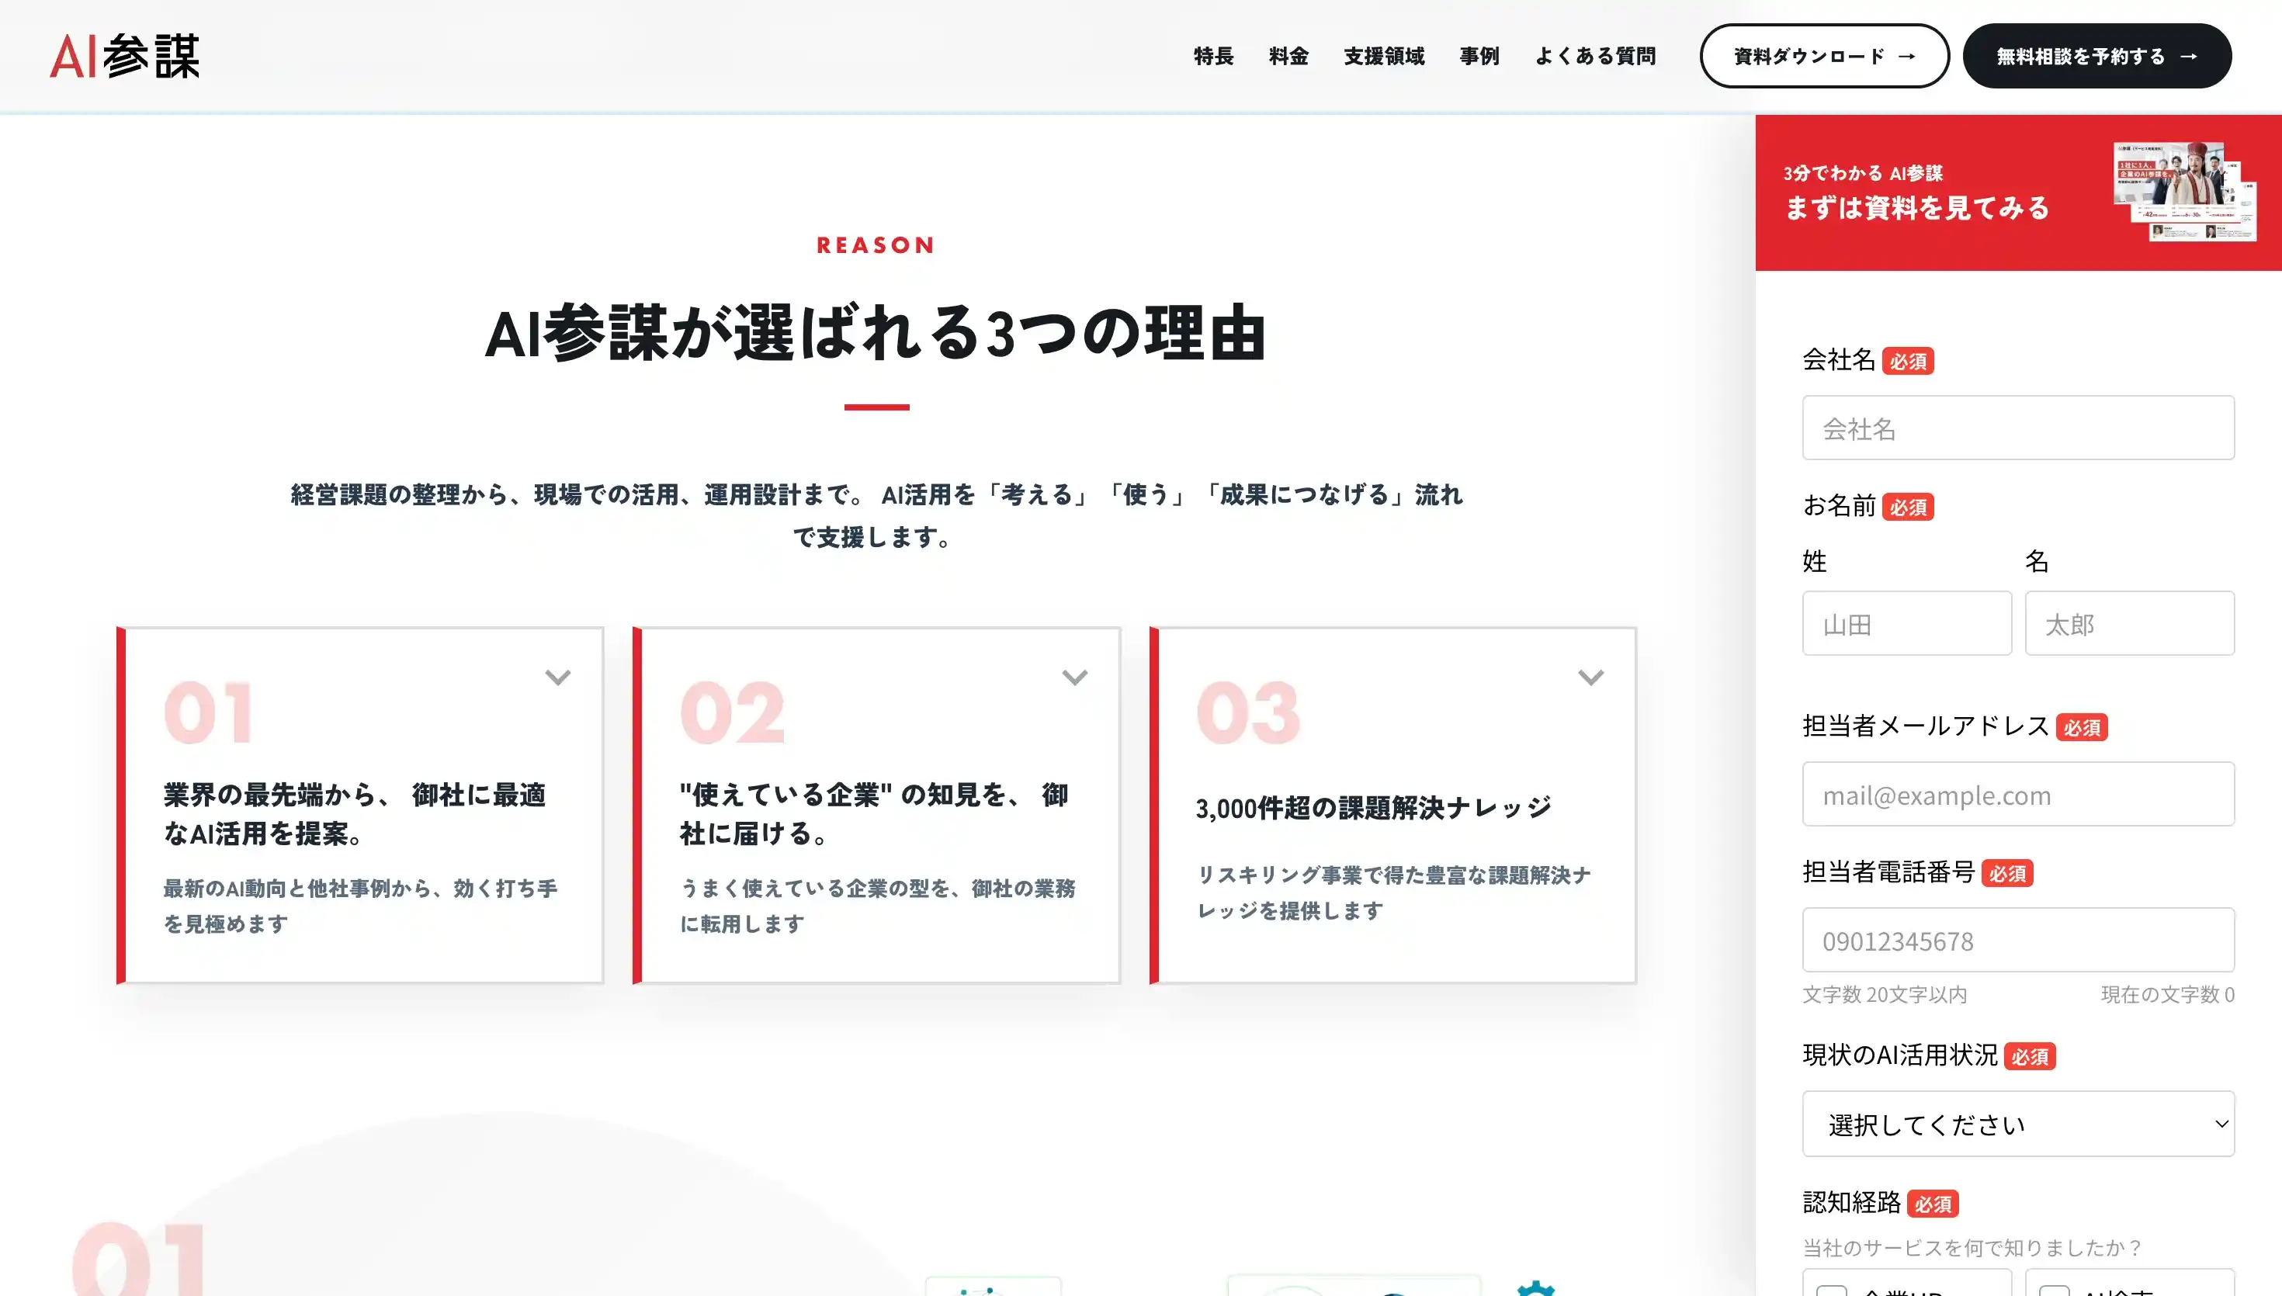Click description リスキリング事業で得た豊富な課題解決ナレッジを提供します
The image size is (2282, 1296).
[x=1393, y=892]
